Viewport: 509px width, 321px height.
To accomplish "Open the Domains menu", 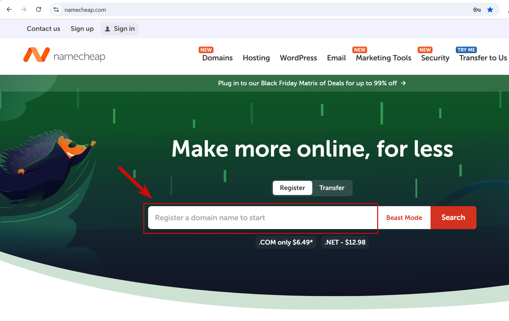I will (x=217, y=58).
